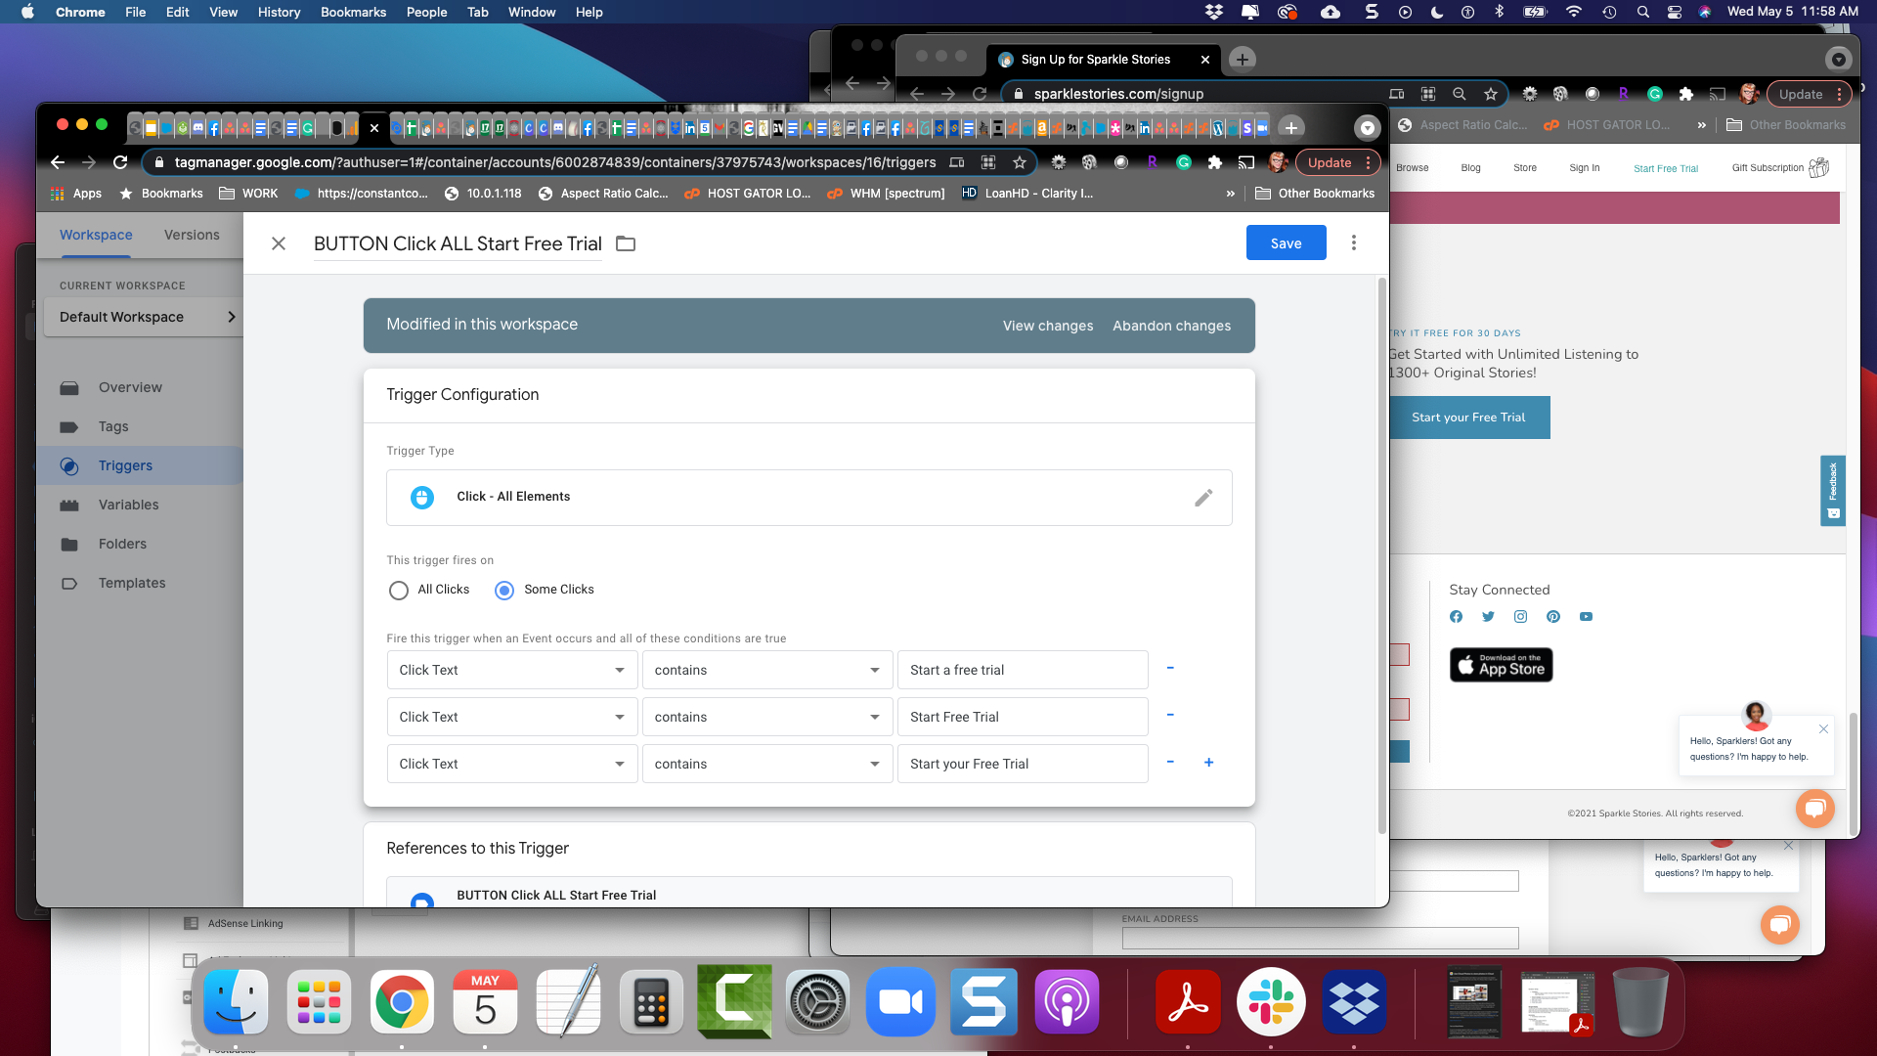Open the trigger folder icon next to title

[626, 243]
